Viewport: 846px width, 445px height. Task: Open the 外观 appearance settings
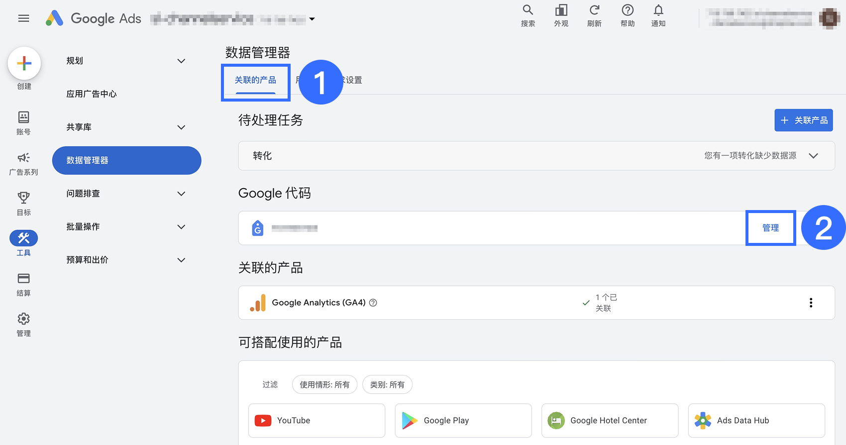[x=561, y=16]
